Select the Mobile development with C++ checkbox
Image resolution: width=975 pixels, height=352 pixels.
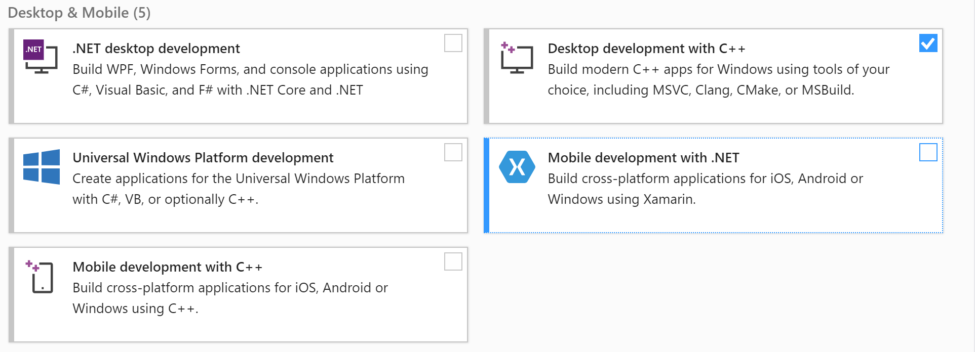[453, 261]
